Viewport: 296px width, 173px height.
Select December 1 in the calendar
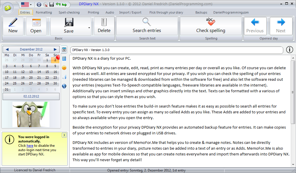[x=47, y=60]
